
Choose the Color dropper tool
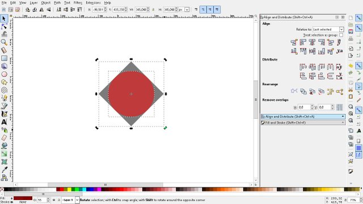pos(4,170)
